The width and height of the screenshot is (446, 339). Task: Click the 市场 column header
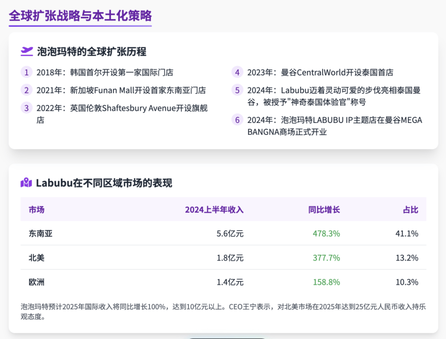coord(36,210)
